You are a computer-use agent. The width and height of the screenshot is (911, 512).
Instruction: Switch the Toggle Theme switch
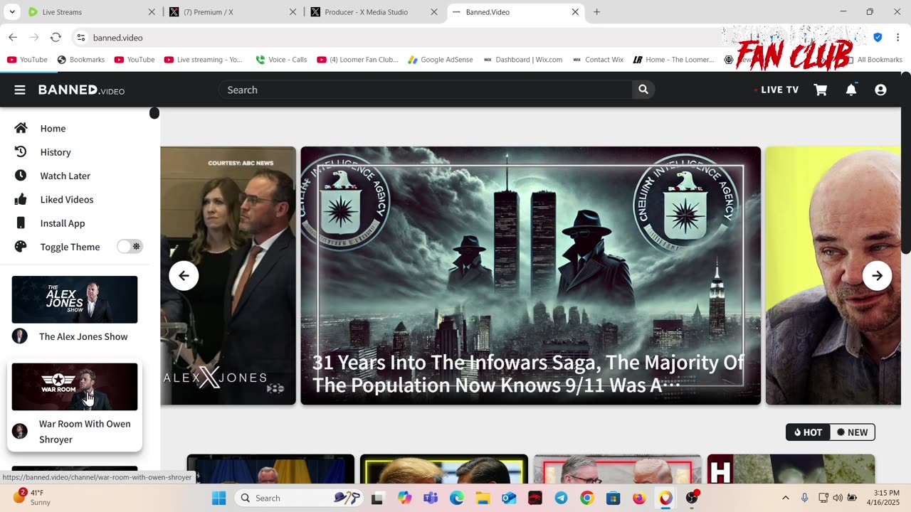[130, 247]
